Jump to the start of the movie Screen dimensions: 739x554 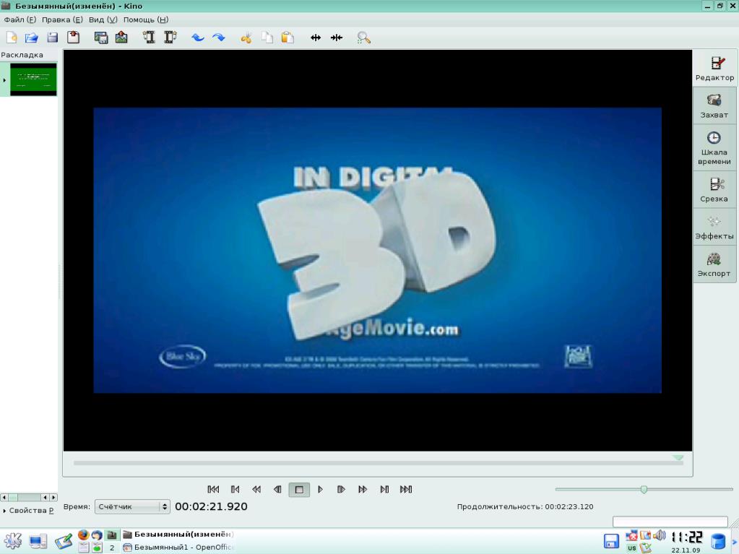coord(214,490)
